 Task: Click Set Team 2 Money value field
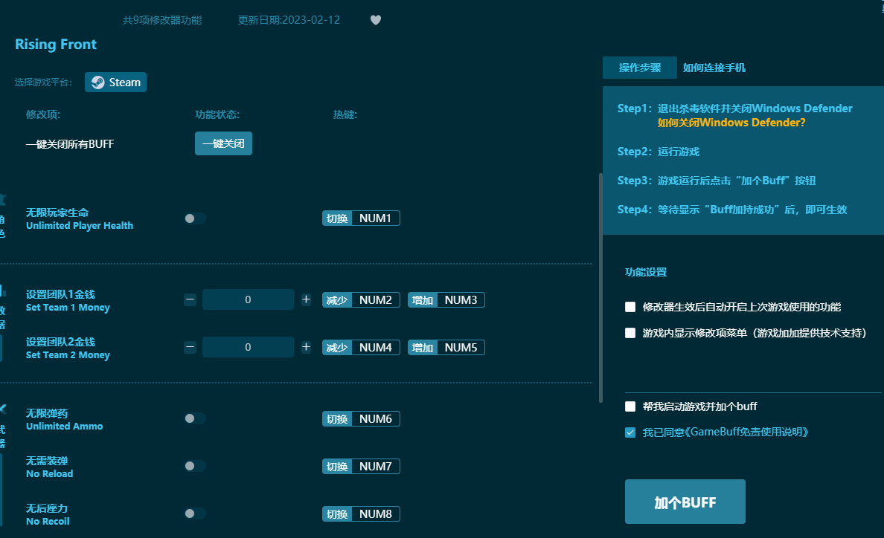coord(248,347)
